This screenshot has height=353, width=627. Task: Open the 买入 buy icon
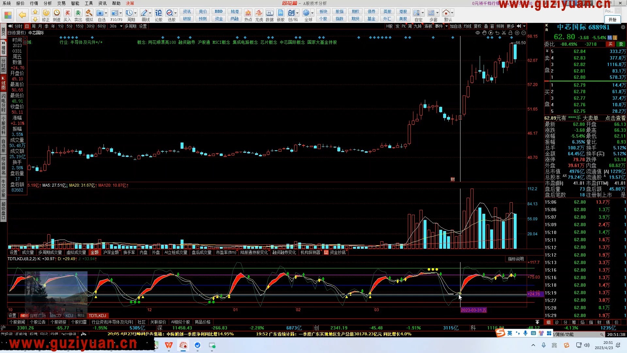(x=67, y=13)
